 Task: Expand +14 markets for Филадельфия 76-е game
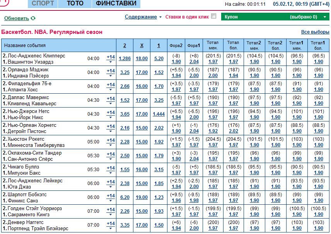(x=111, y=86)
